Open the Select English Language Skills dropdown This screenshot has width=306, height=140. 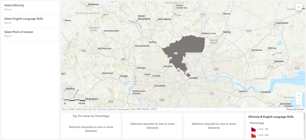30,21
